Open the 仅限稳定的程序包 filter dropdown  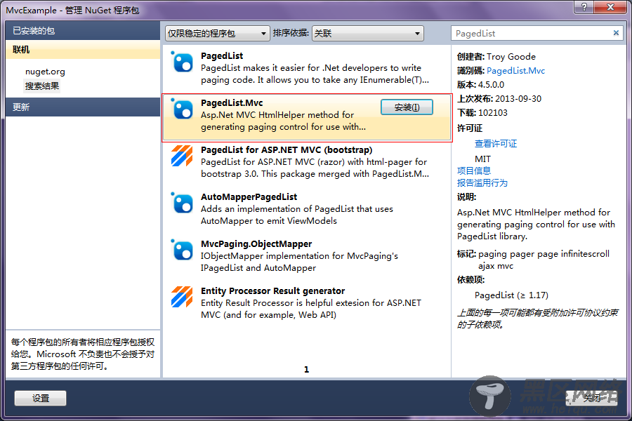(217, 33)
